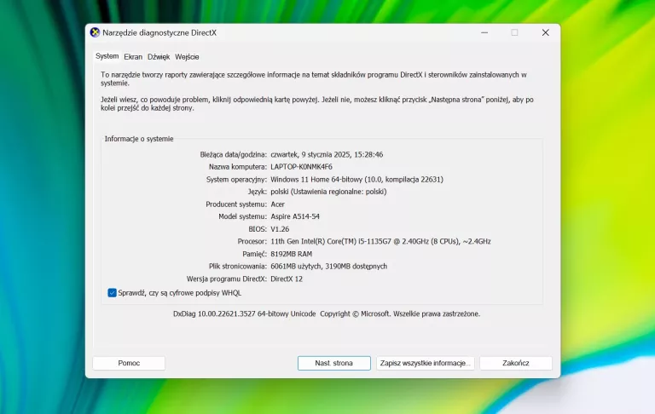Go to next page with Nast. strona
The width and height of the screenshot is (655, 414).
[333, 363]
